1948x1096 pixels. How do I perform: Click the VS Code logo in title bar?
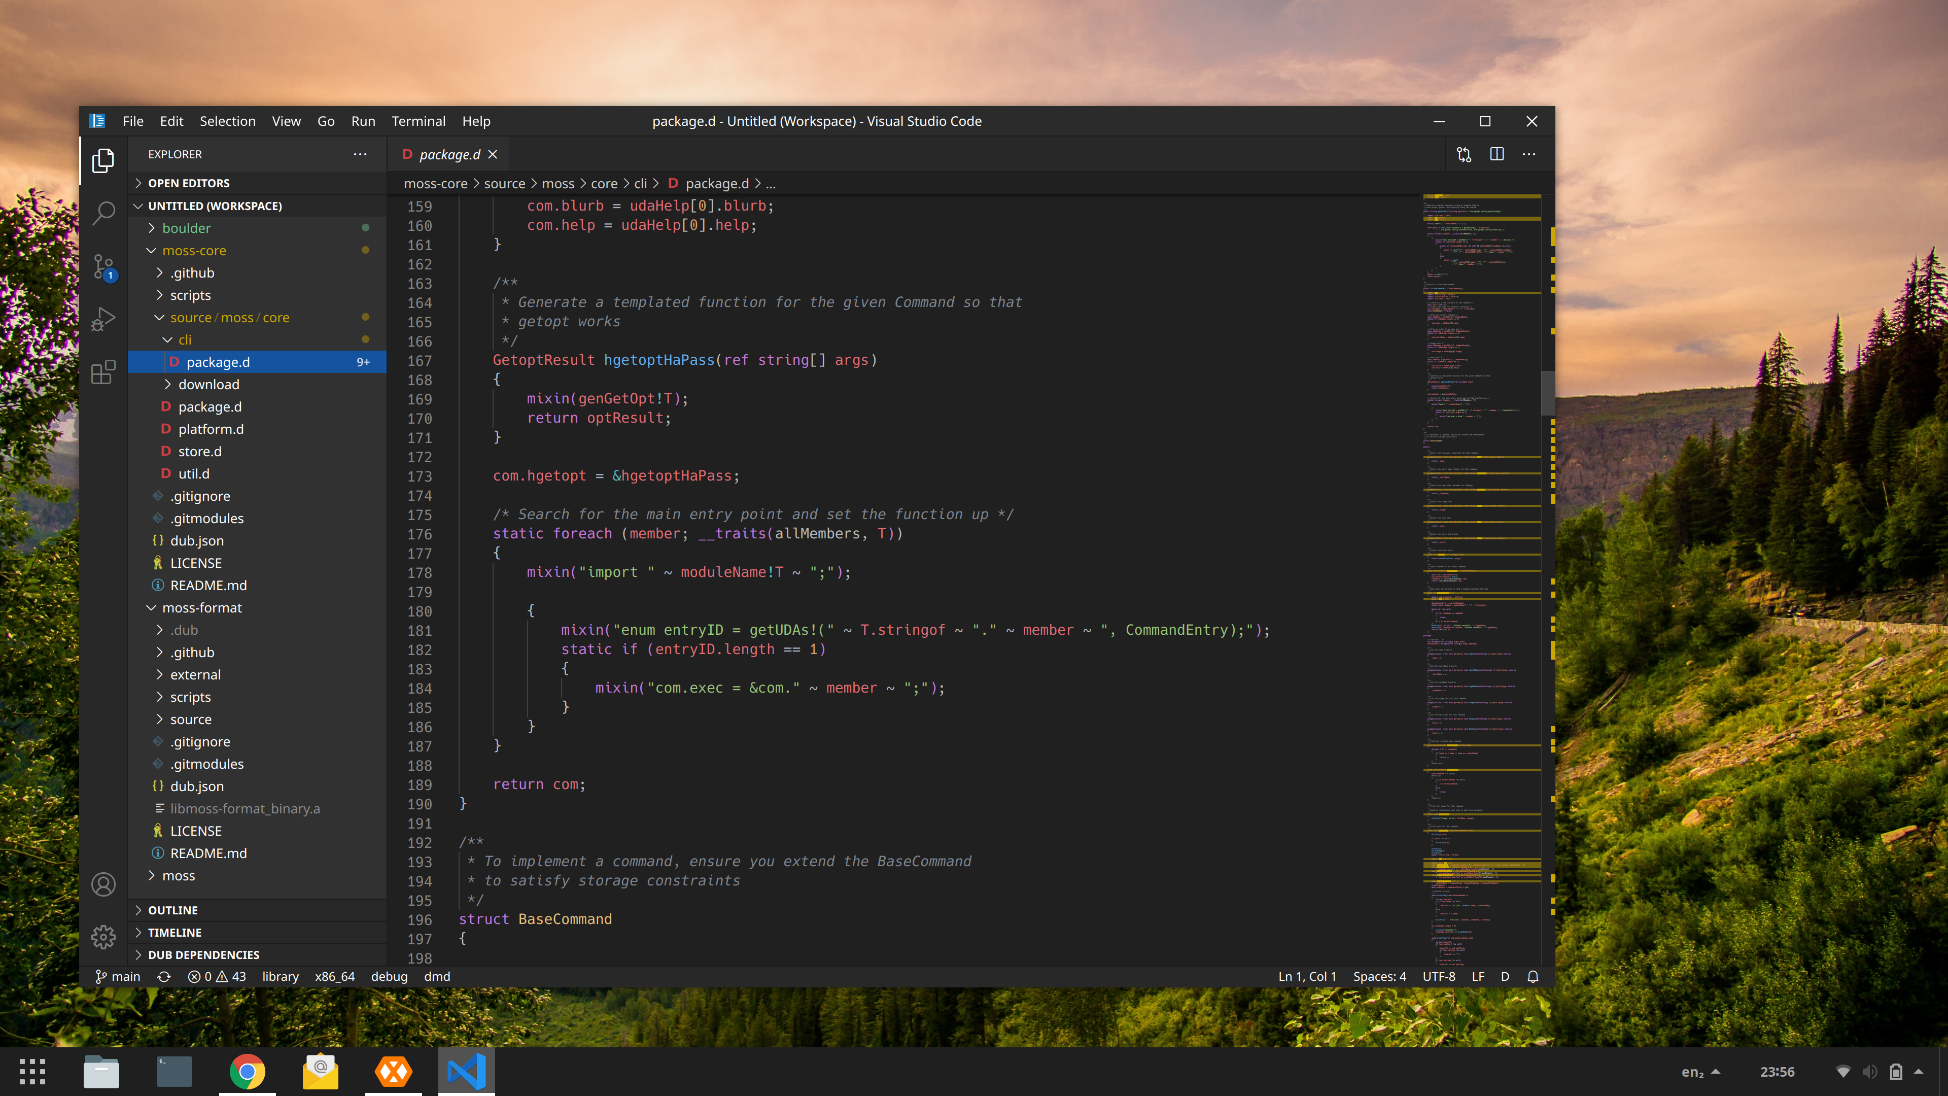pyautogui.click(x=97, y=121)
